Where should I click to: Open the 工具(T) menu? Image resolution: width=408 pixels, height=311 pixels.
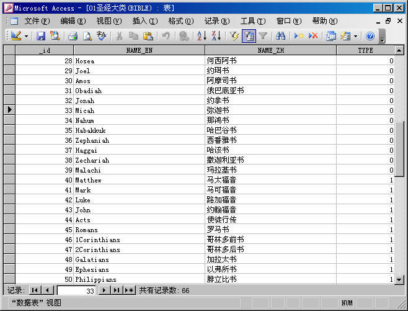point(253,21)
